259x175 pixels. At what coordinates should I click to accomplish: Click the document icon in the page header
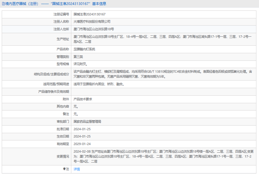3,4
